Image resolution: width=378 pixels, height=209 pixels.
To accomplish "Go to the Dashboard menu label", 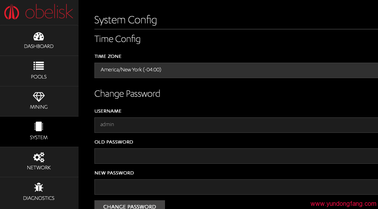I will tap(39, 46).
